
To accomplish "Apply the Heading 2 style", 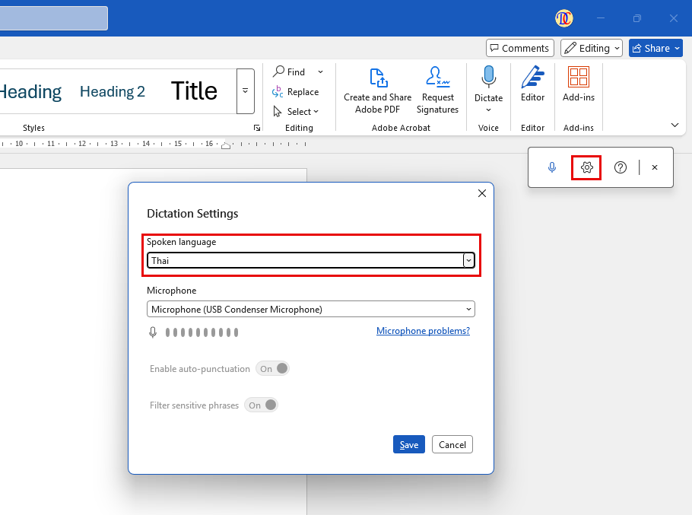I will [112, 91].
